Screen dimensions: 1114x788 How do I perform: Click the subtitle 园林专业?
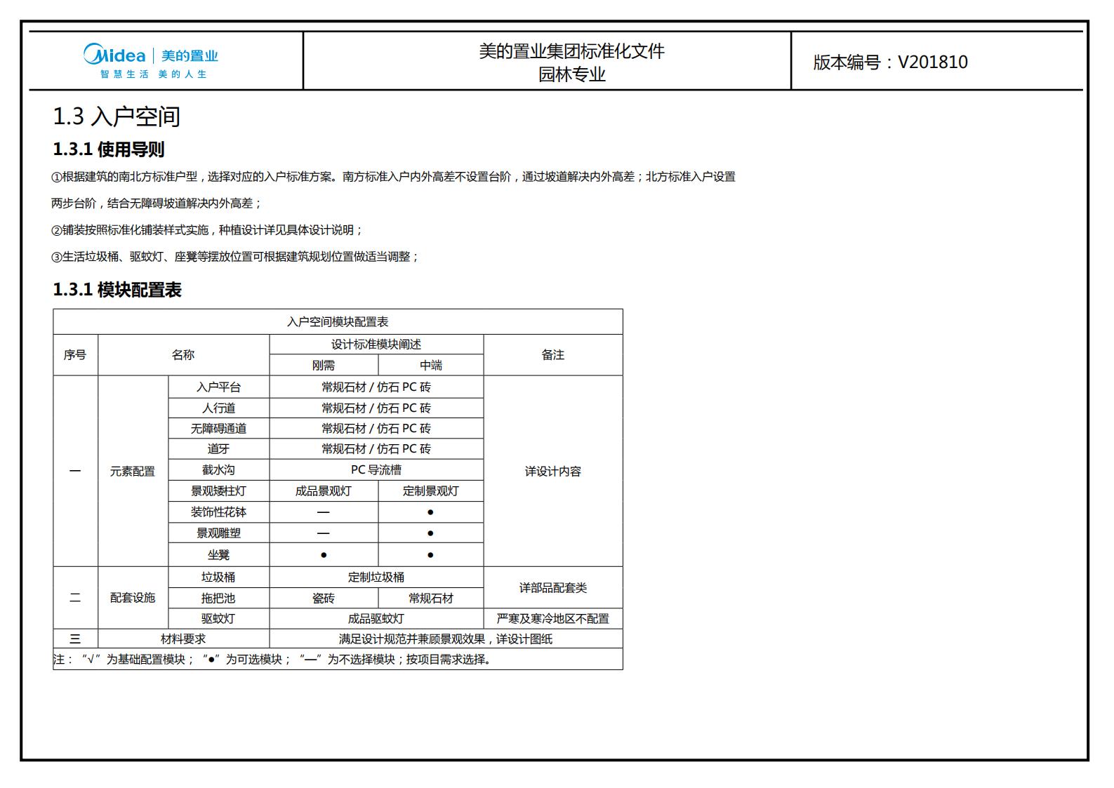[571, 74]
